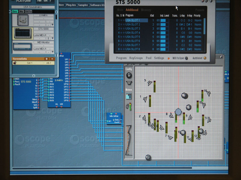This screenshot has width=241, height=180.
Task: Select the speaker icon under Config
Action: 129,83
